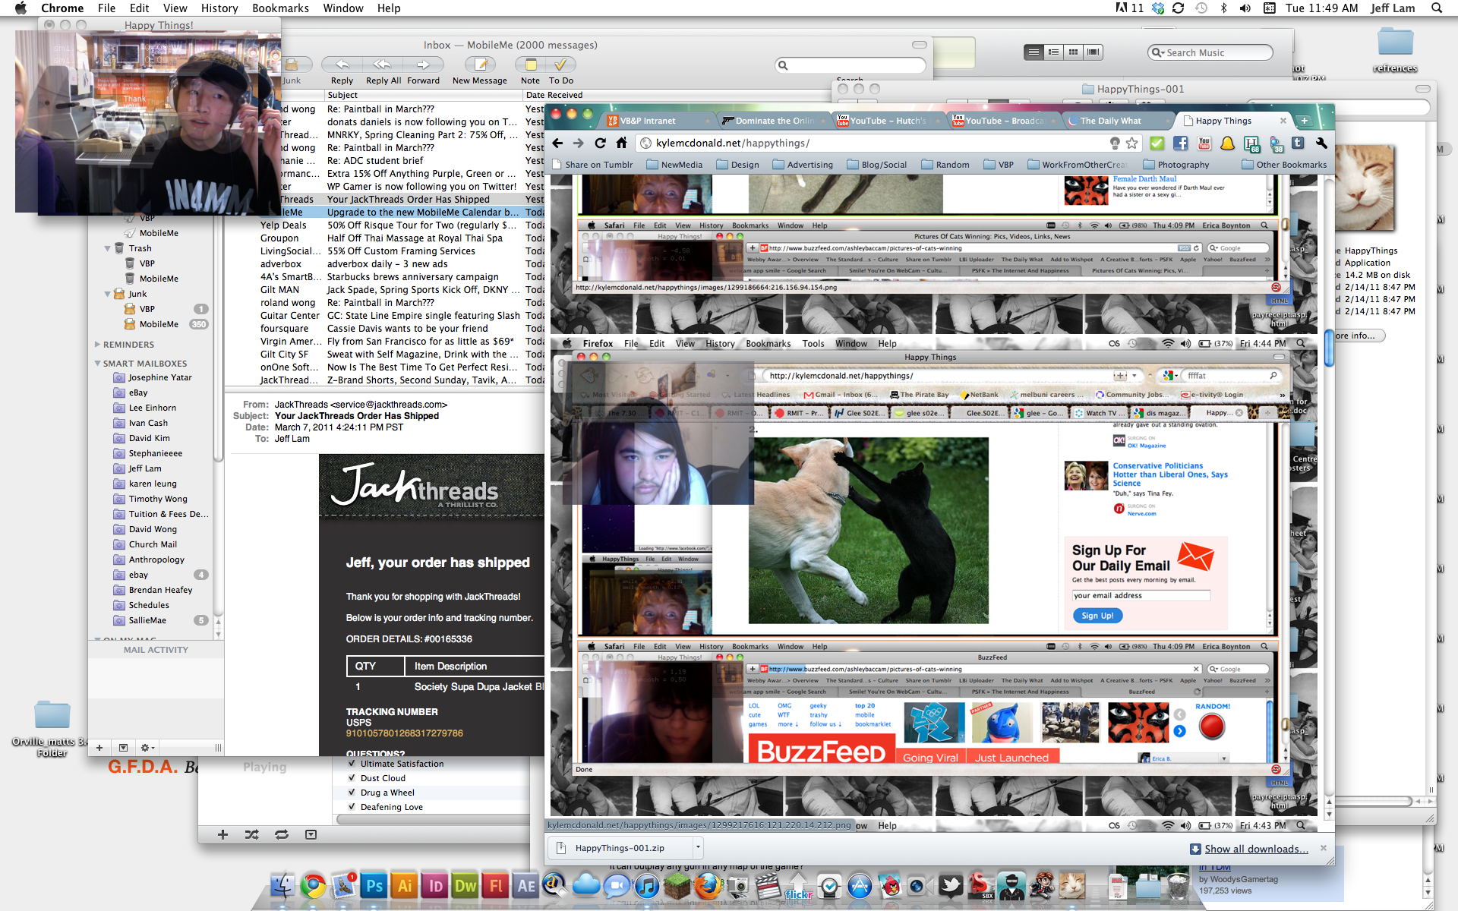
Task: Open the Share on Tumblr bookmarklet
Action: [592, 165]
